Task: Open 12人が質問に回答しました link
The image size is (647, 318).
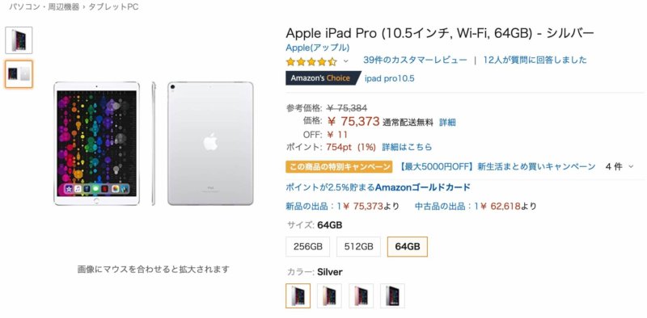Action: click(x=535, y=61)
